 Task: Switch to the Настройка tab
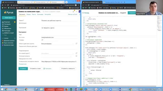48,14
